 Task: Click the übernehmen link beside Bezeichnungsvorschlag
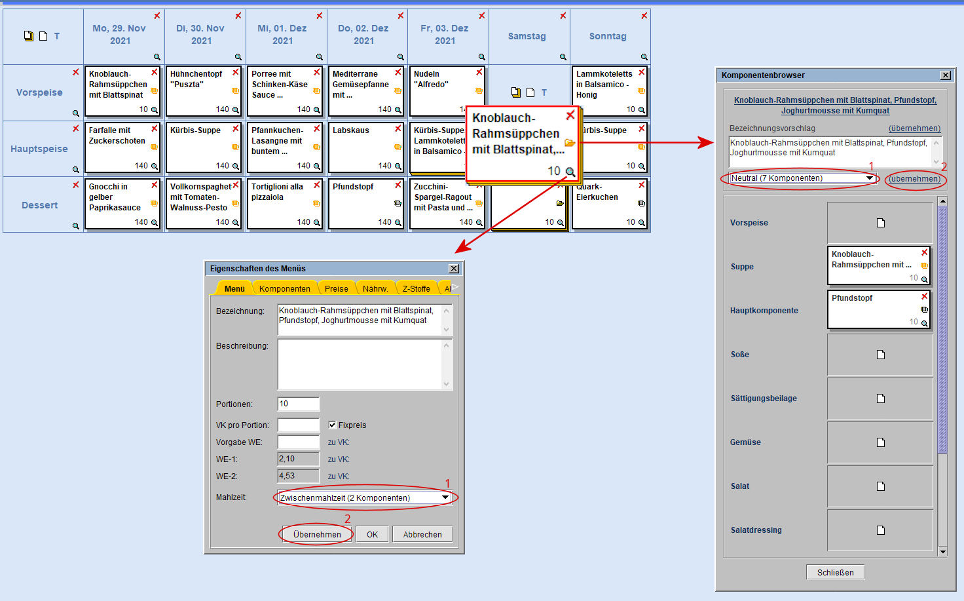tap(915, 128)
